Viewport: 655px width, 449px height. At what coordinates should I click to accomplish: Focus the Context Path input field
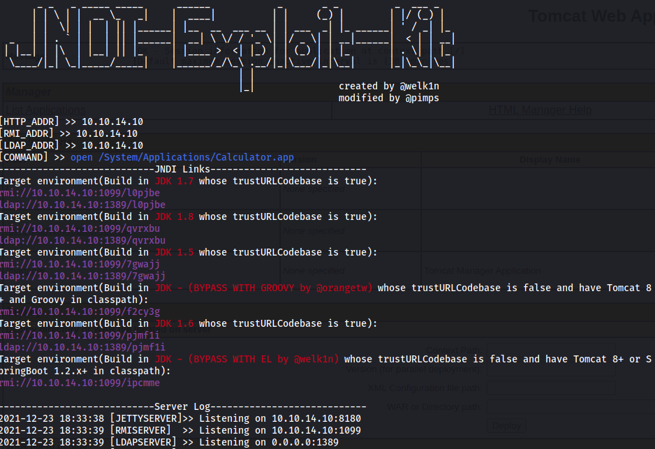pos(550,351)
